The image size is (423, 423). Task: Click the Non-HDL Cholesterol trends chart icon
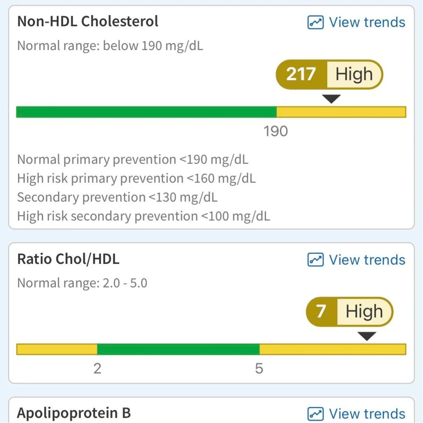[315, 22]
